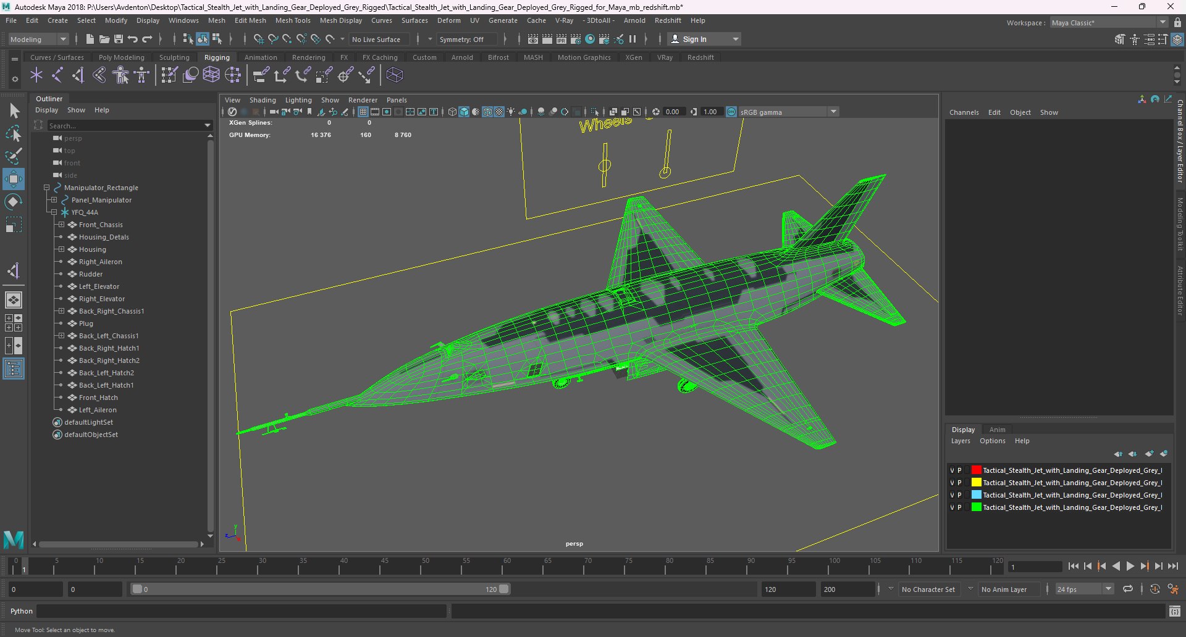Go to start of playback range
Screen dimensions: 1186x637
coord(1073,566)
